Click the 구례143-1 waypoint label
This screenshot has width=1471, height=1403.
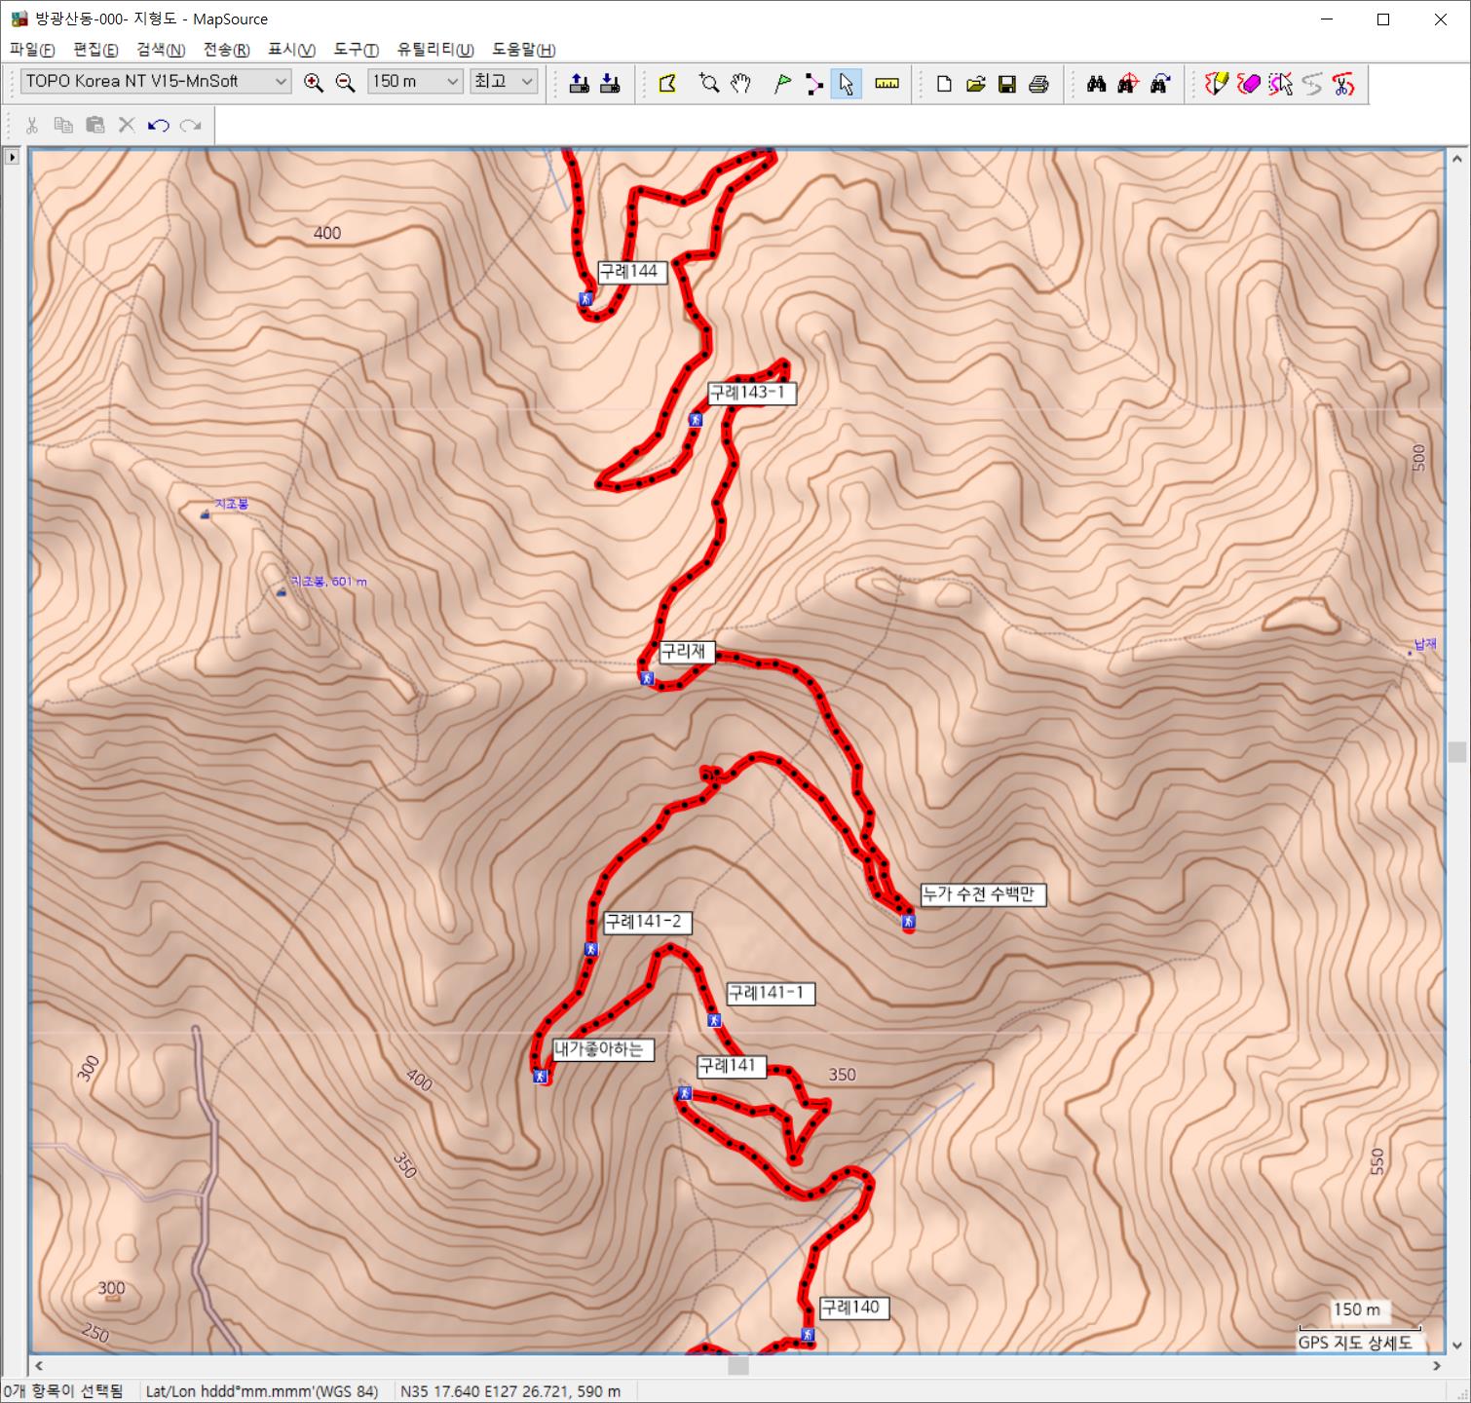(750, 393)
